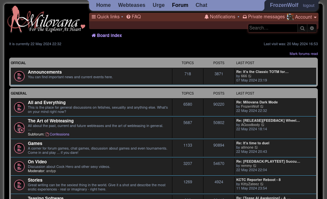Click the Announcements forum status icon
327x199 pixels.
click(19, 76)
